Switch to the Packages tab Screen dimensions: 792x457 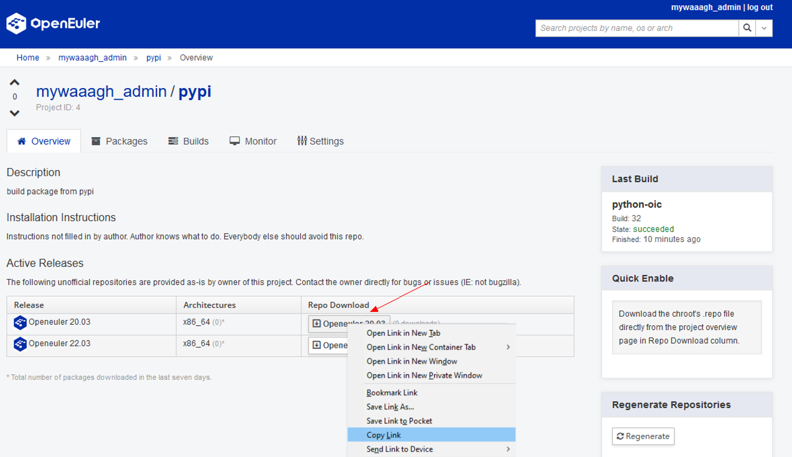(119, 141)
